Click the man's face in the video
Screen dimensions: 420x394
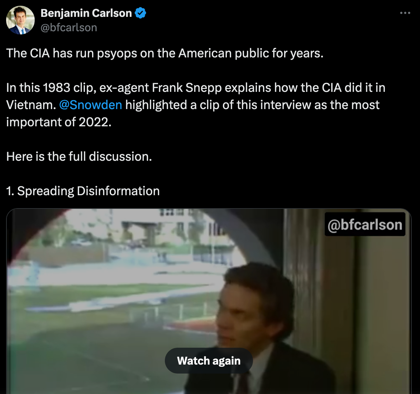point(237,316)
